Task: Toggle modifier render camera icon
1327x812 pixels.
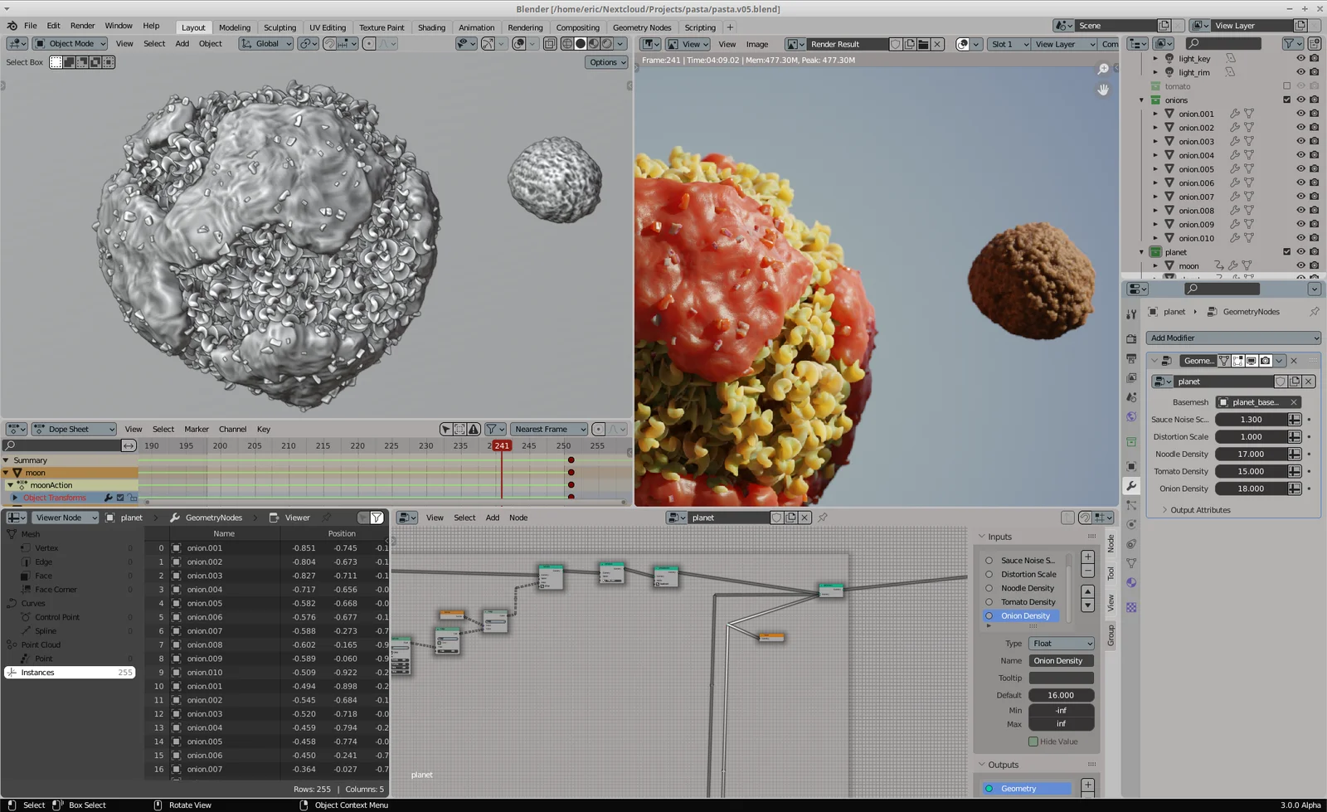Action: coord(1265,361)
